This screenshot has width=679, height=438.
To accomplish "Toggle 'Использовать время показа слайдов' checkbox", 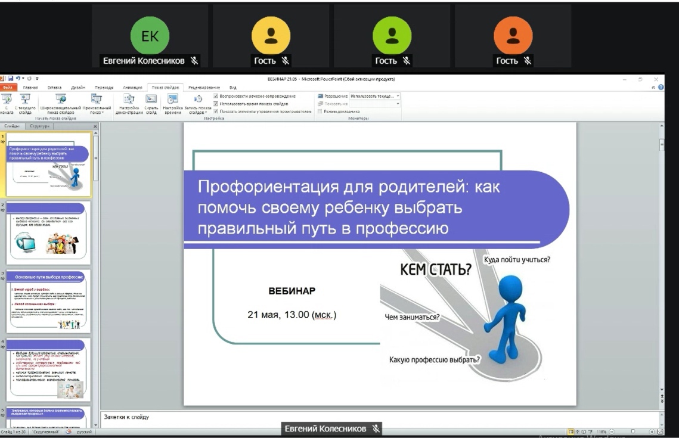I will click(216, 104).
